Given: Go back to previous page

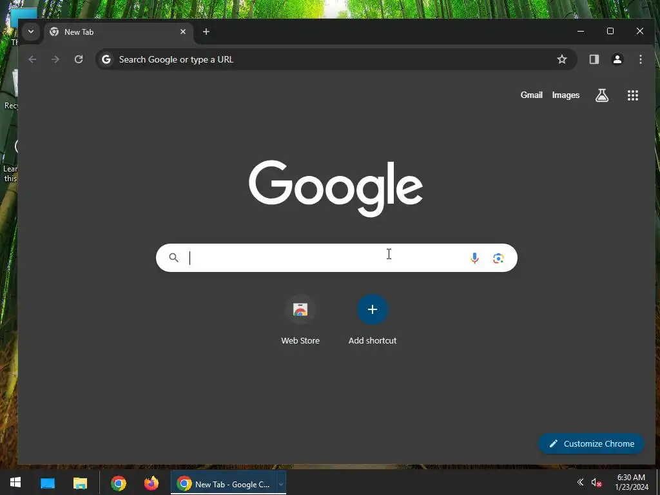Looking at the screenshot, I should click(32, 59).
